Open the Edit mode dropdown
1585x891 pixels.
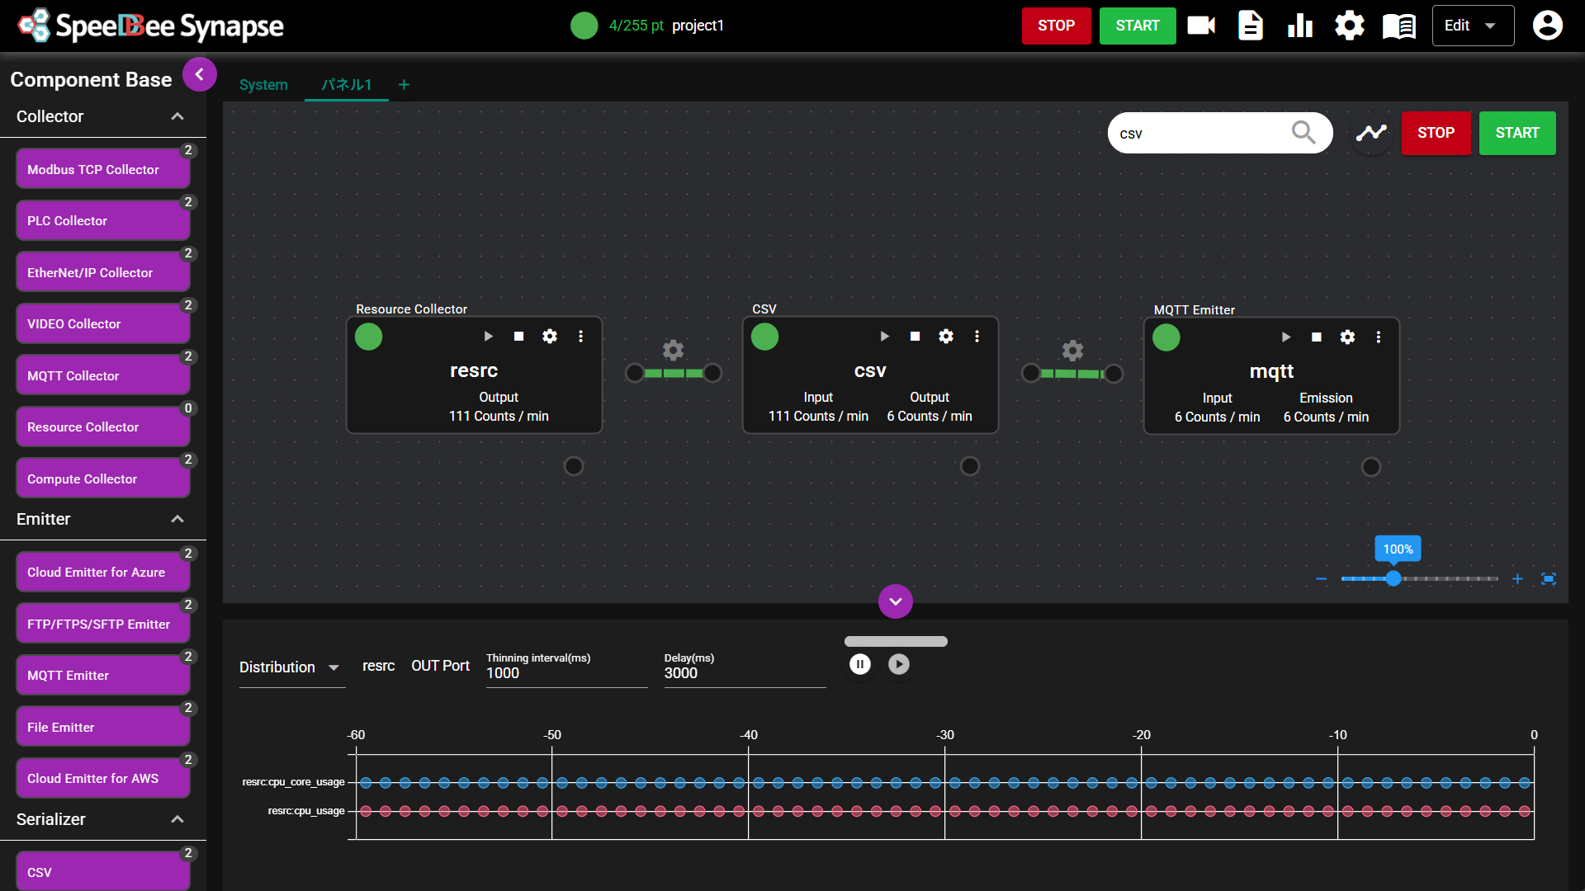point(1472,26)
